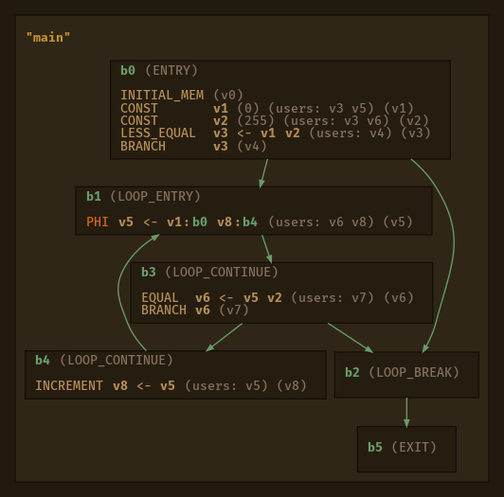The width and height of the screenshot is (504, 497).
Task: Select the b4 (LOOP_CONTINUE) block header
Action: point(104,360)
